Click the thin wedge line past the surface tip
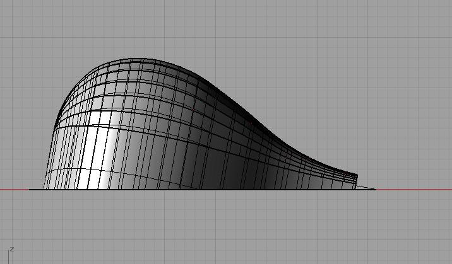Viewport: 452px width, 264px height. point(366,187)
